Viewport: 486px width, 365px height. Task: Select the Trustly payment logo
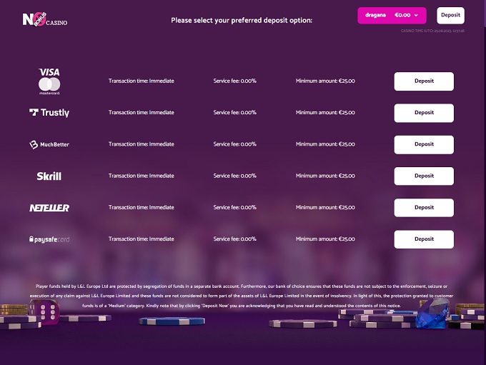point(49,113)
